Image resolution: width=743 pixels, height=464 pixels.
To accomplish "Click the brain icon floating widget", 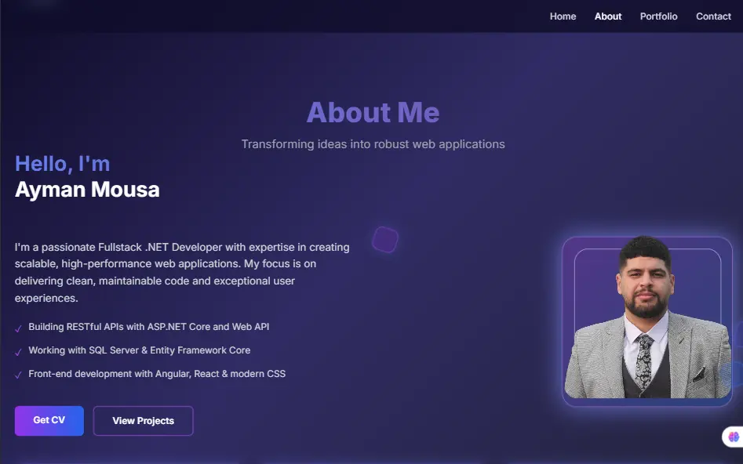I will (734, 437).
